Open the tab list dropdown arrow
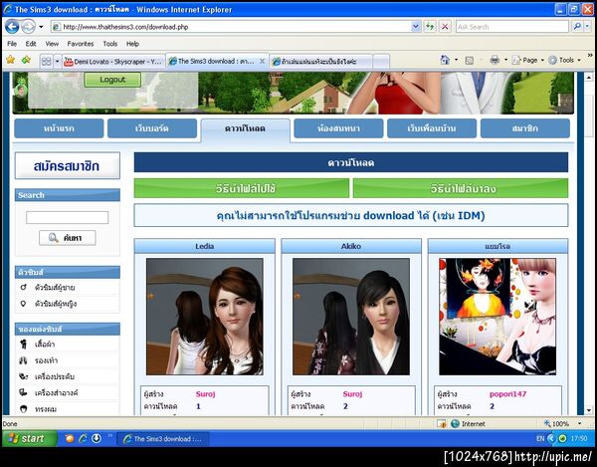Screen dimensions: 597x467 point(57,61)
